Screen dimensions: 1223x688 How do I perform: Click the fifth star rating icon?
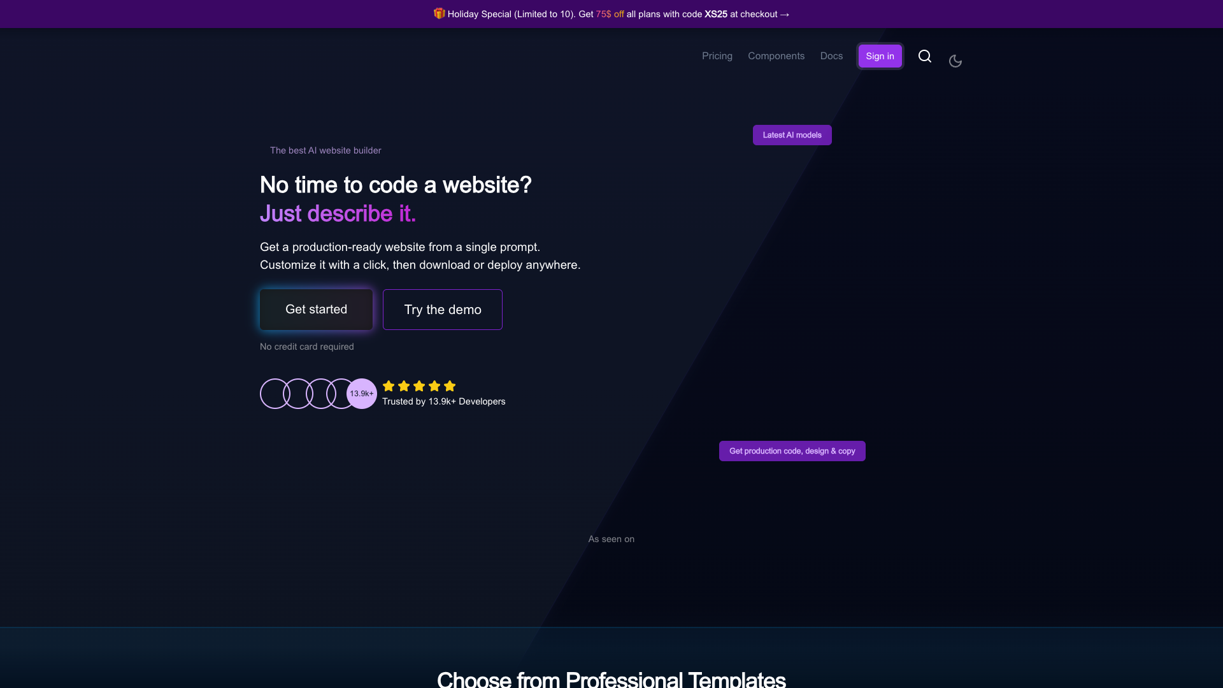[450, 386]
